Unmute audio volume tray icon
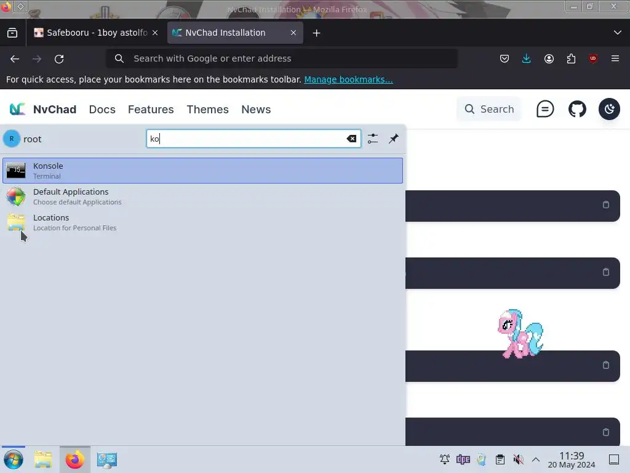 pyautogui.click(x=518, y=459)
